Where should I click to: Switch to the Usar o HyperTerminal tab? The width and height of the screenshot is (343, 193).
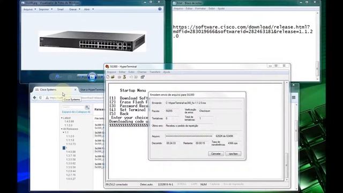coord(92,90)
